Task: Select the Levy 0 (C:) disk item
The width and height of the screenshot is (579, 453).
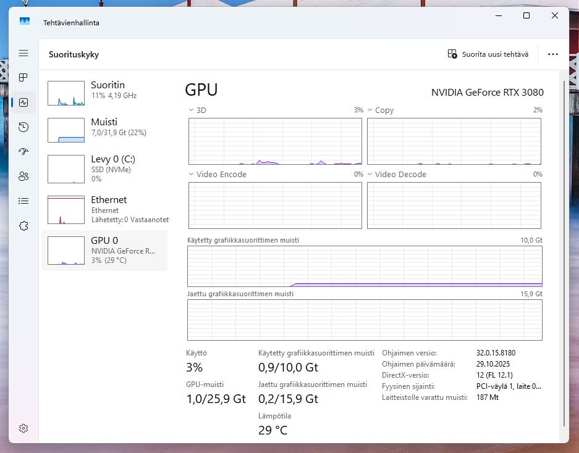Action: 104,169
